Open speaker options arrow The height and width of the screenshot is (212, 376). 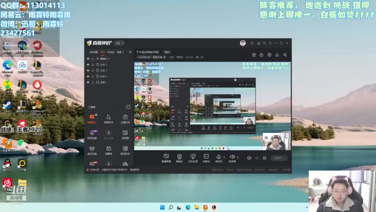tap(238, 157)
